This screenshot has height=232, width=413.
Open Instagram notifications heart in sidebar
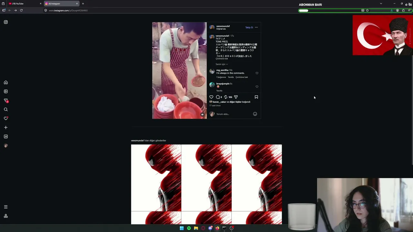5,119
